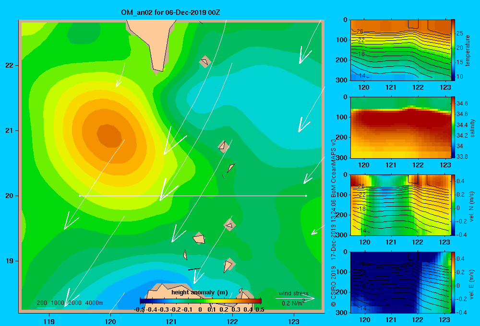Click the vel. E (m/s) colorbar

[453, 282]
